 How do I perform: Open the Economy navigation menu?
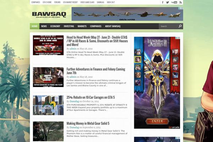55,26
